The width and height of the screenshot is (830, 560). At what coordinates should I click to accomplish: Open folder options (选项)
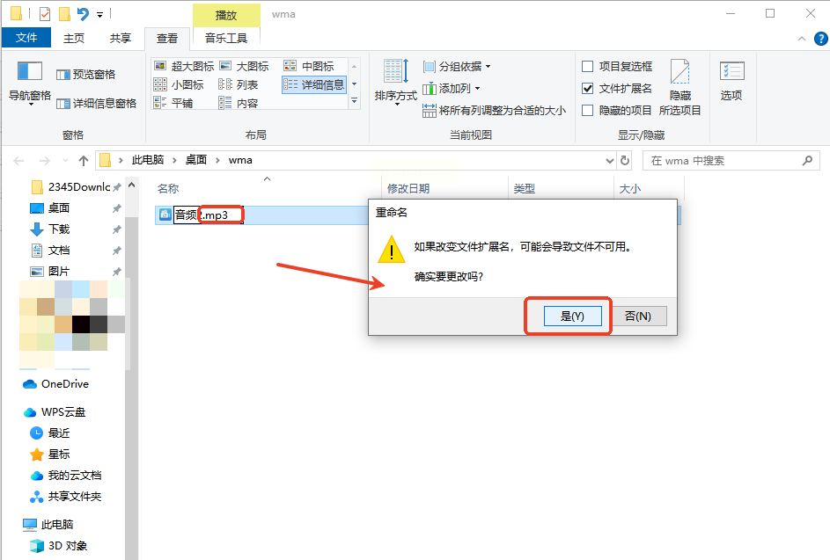[731, 80]
